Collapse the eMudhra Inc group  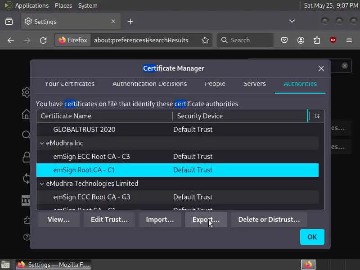pos(42,143)
